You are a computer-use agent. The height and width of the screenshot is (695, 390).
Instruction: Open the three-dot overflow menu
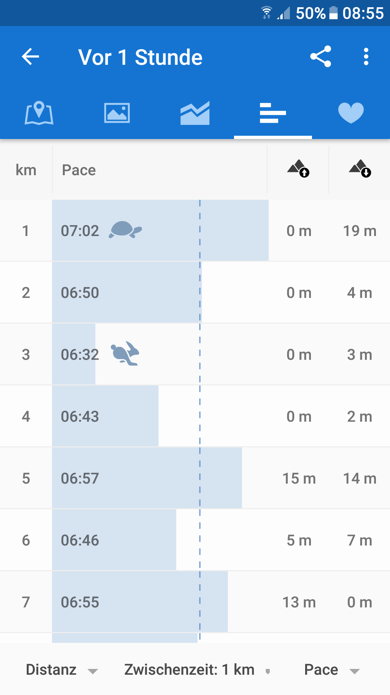click(x=366, y=57)
